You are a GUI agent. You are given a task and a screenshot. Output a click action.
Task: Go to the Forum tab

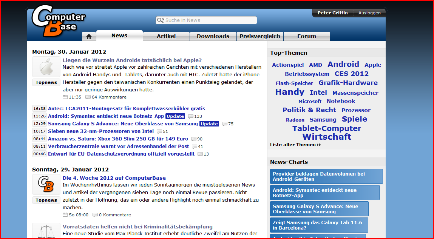tap(306, 36)
